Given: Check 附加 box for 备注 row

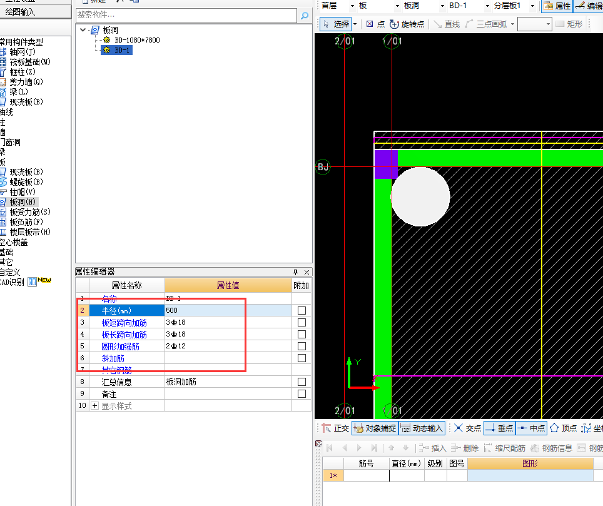Looking at the screenshot, I should click(x=302, y=393).
